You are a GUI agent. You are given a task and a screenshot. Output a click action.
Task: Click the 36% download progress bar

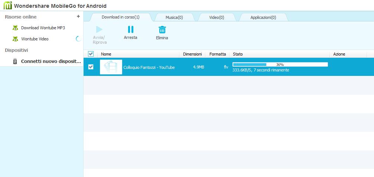click(x=280, y=64)
